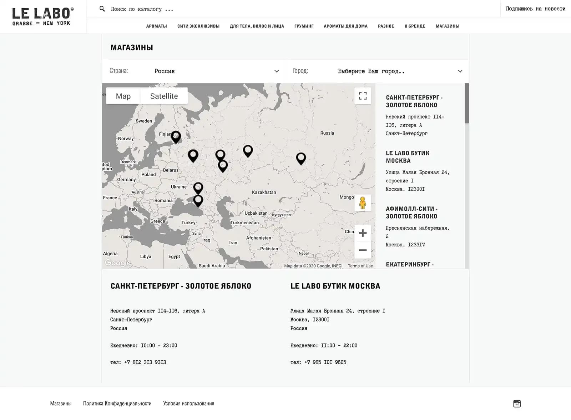Click the map pin over Saint Petersburg near Finland

pos(176,137)
